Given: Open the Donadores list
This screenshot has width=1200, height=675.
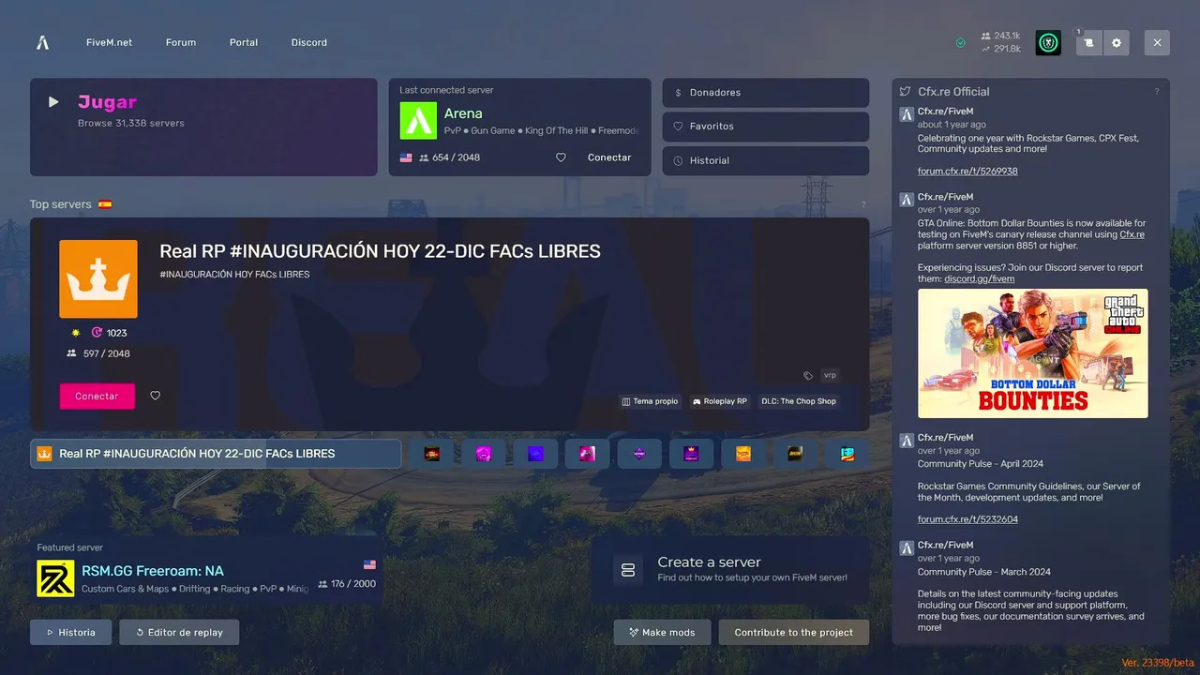Looking at the screenshot, I should point(766,93).
